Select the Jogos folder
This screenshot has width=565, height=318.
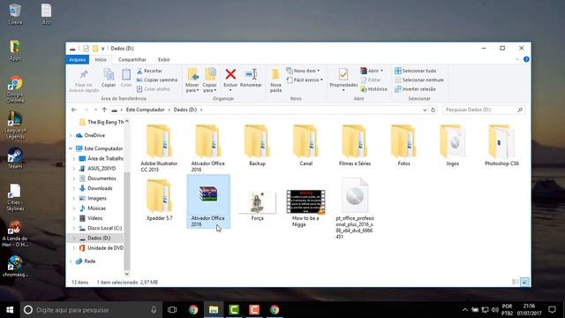click(x=453, y=145)
